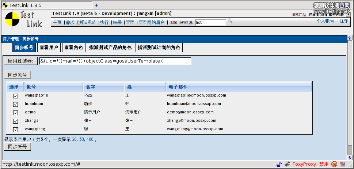
Task: Click the surname cell 孙
Action: coord(127,104)
